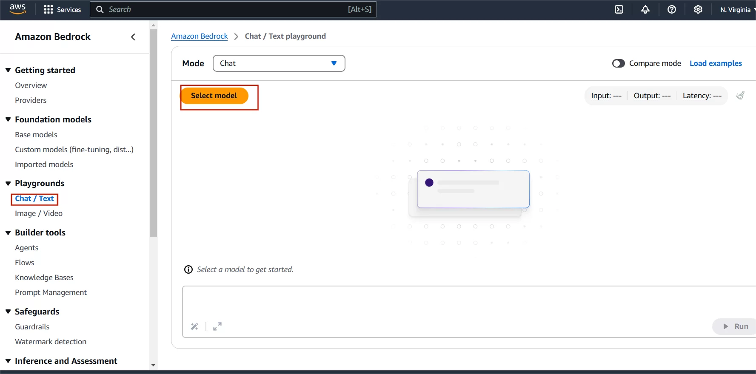Select Chat / Text playground

pyautogui.click(x=34, y=198)
